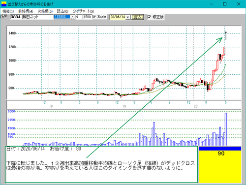Click the app icon in title bar
The width and height of the screenshot is (246, 185).
pyautogui.click(x=3, y=4)
